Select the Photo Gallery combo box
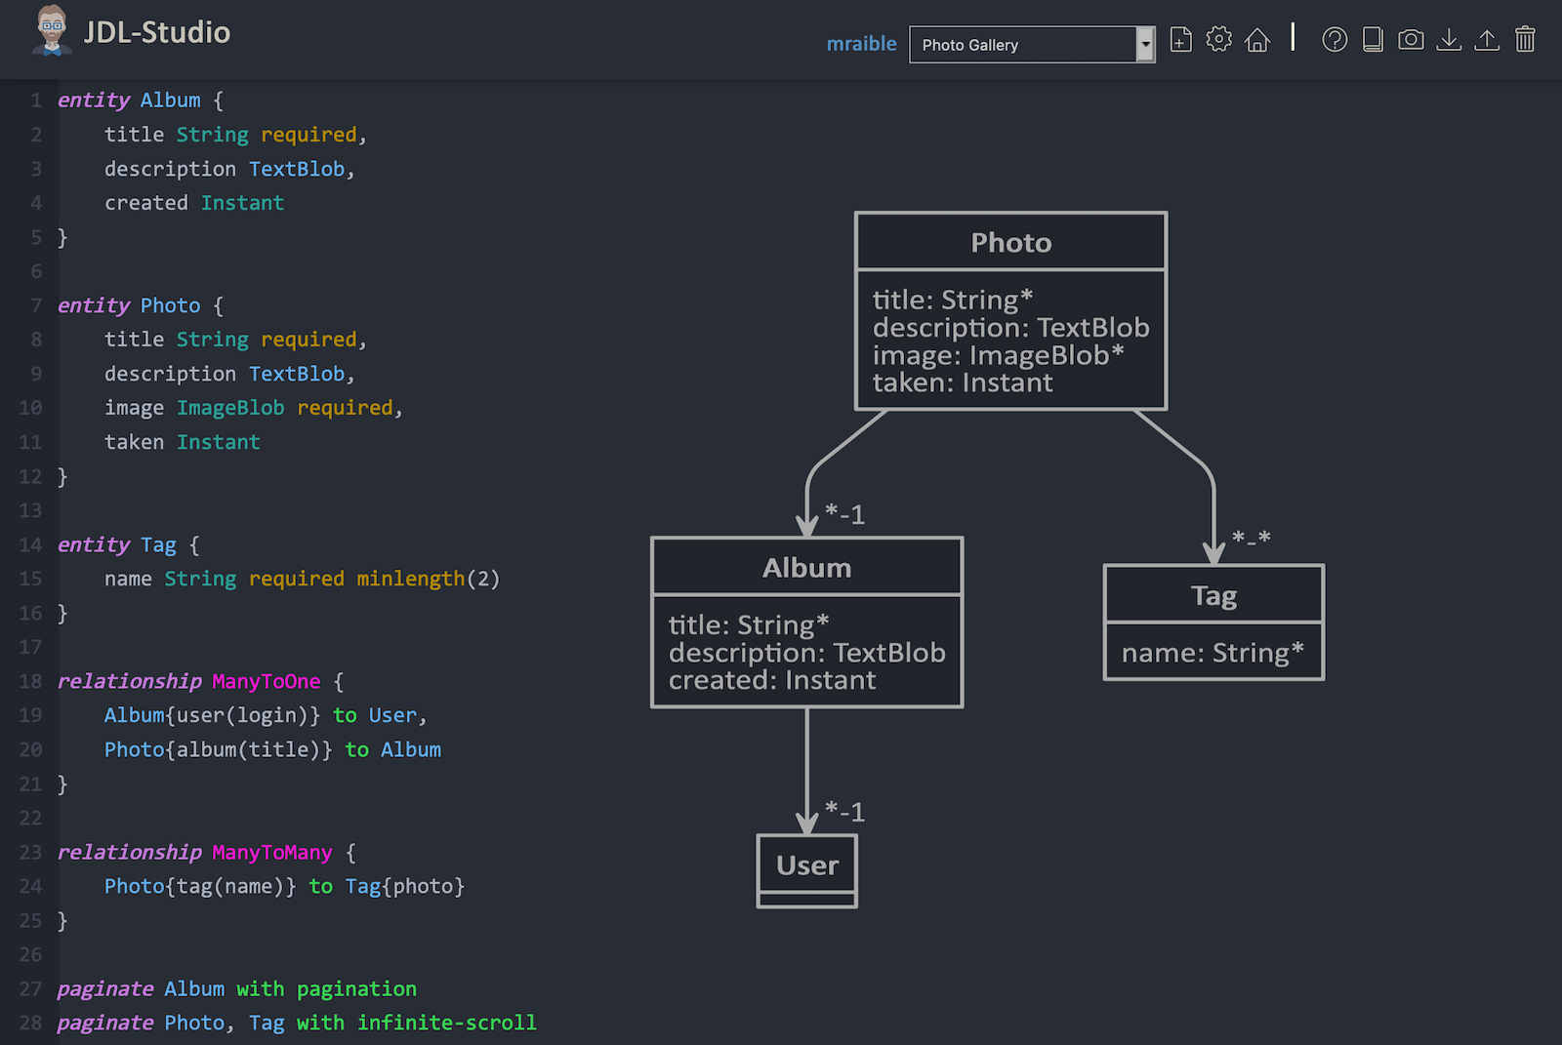The width and height of the screenshot is (1562, 1045). 1022,45
